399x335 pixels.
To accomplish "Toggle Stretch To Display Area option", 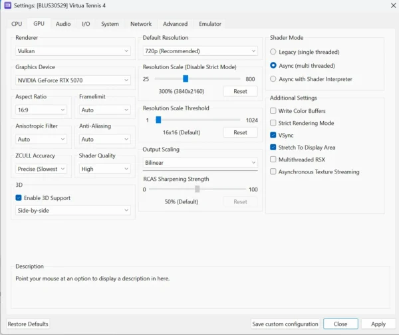I will [x=273, y=147].
